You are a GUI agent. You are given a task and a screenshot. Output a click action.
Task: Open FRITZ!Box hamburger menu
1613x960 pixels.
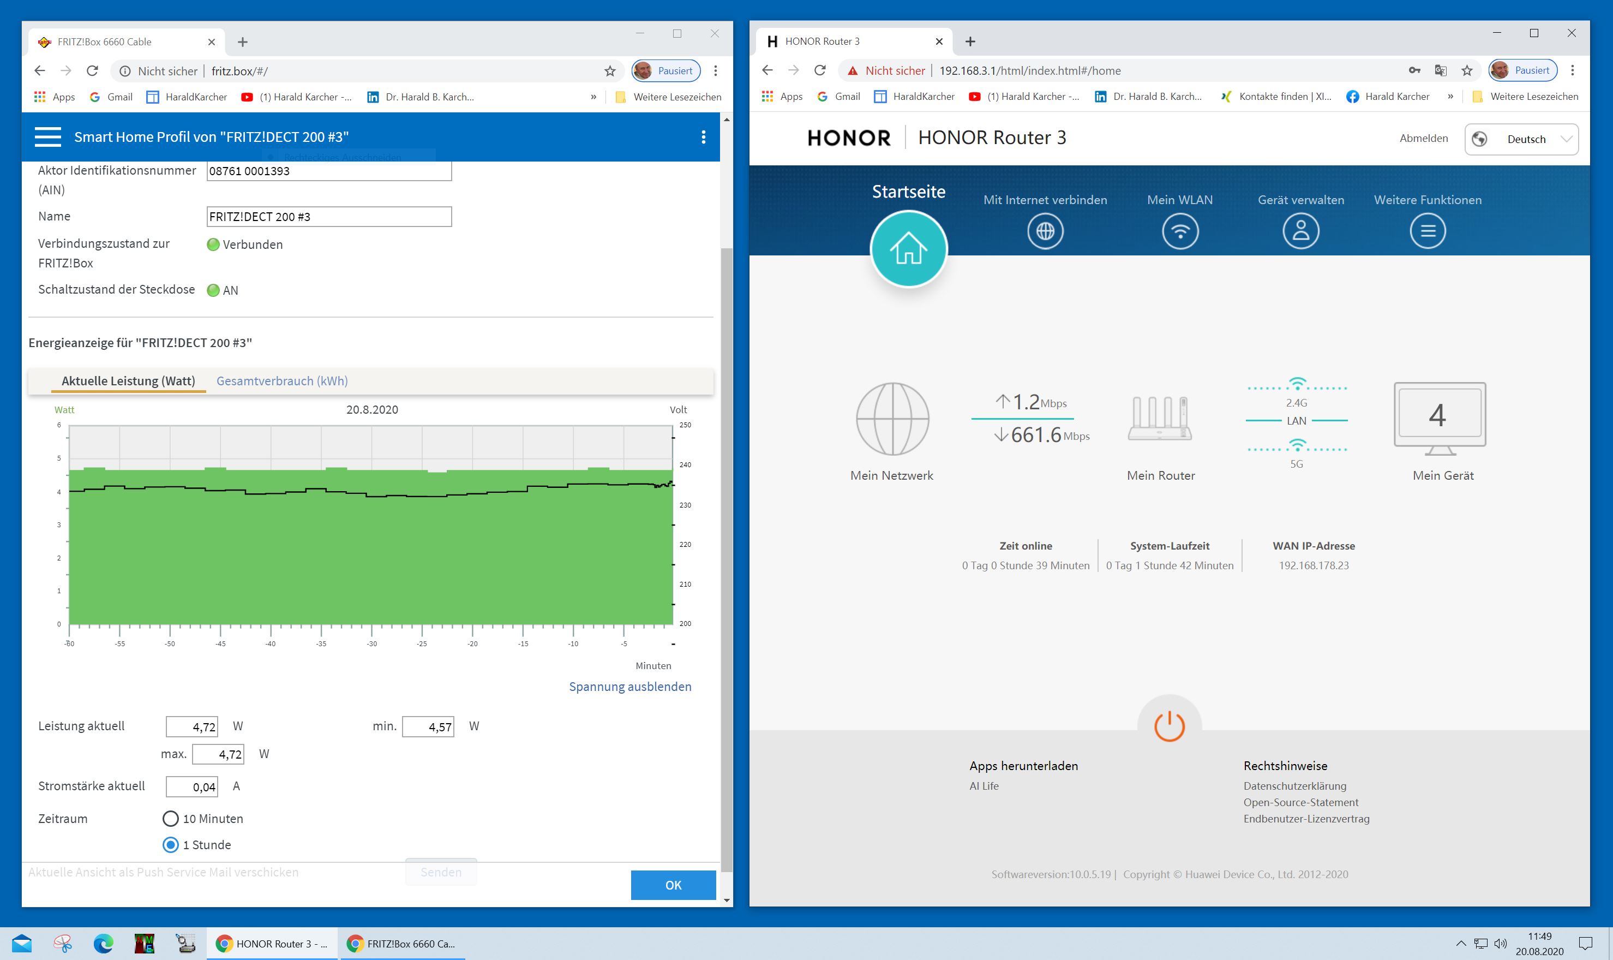click(x=48, y=137)
